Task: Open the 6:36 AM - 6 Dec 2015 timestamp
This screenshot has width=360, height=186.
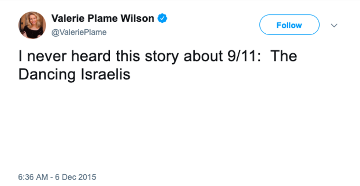Action: [57, 177]
